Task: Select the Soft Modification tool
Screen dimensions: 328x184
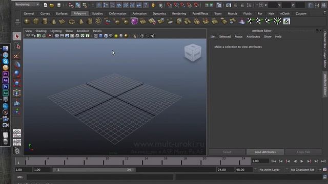Action: click(x=17, y=102)
